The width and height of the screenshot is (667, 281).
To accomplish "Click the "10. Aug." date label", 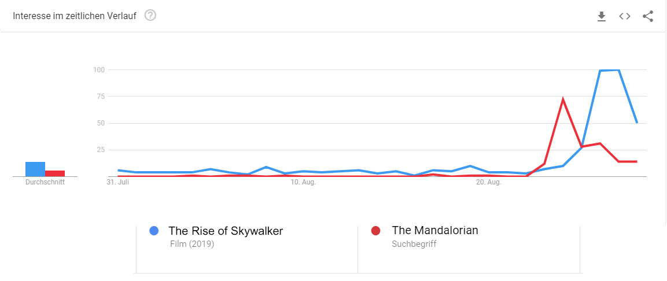I will (x=303, y=183).
